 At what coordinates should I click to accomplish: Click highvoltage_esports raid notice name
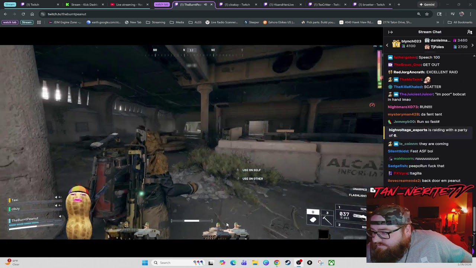408,130
